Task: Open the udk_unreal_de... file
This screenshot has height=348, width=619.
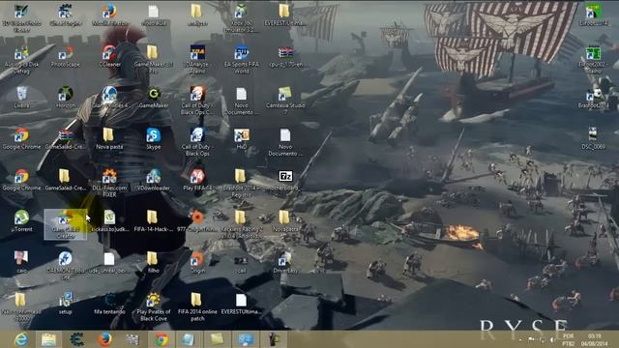Action: (109, 262)
